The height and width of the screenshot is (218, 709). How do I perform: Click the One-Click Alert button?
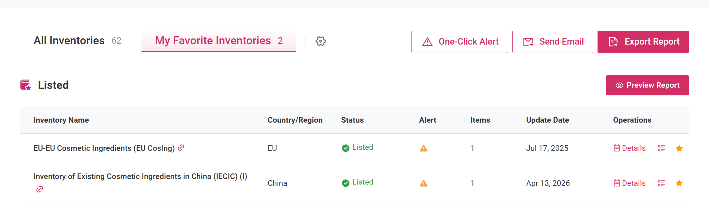459,42
